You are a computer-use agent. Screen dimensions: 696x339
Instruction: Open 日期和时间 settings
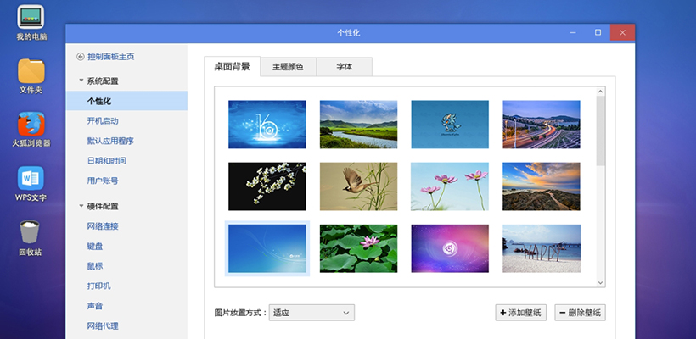107,161
